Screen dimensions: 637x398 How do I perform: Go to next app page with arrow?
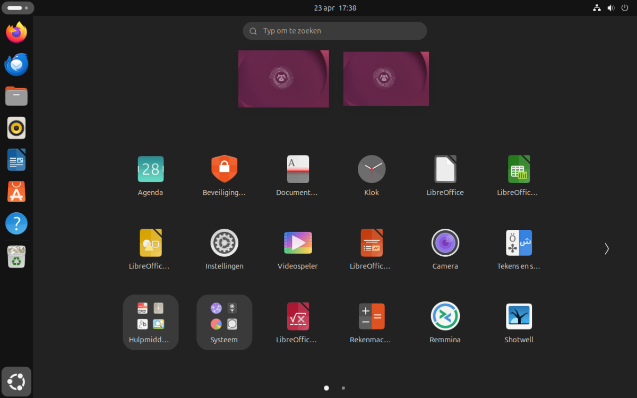coord(606,249)
